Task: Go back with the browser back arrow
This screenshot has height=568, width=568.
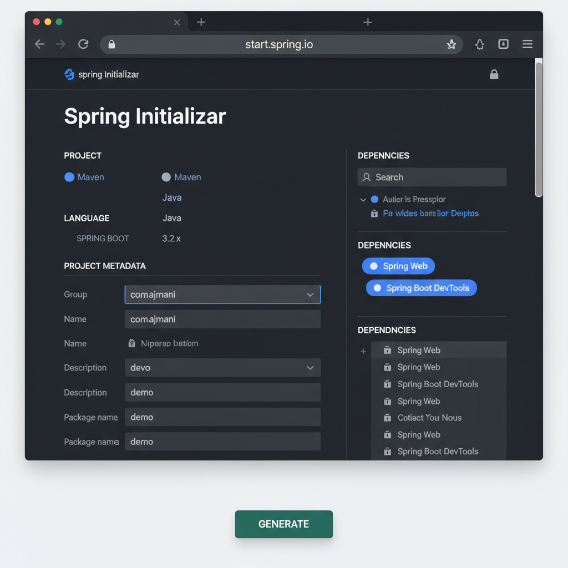Action: tap(39, 44)
